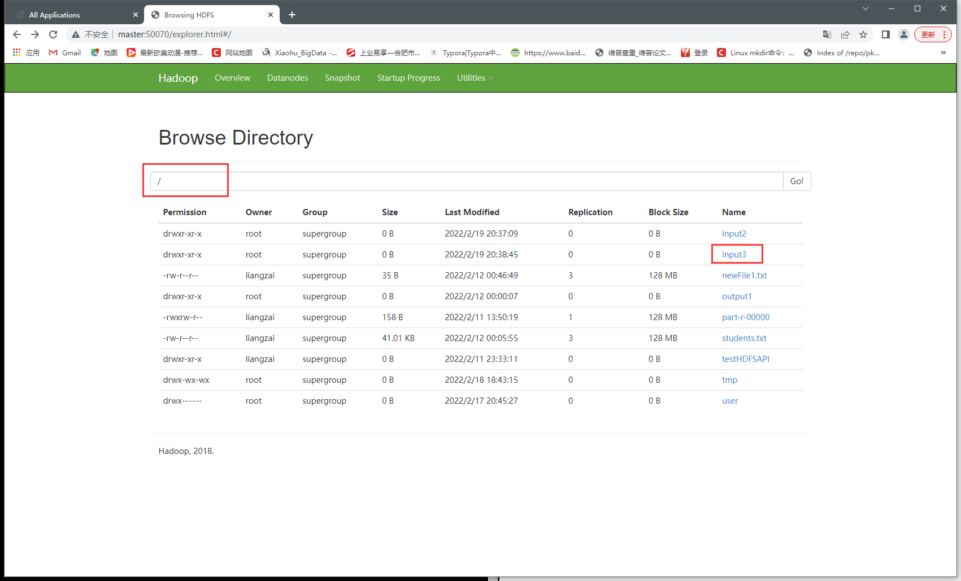The height and width of the screenshot is (581, 961).
Task: Open the Chrome profile avatar
Action: click(904, 34)
